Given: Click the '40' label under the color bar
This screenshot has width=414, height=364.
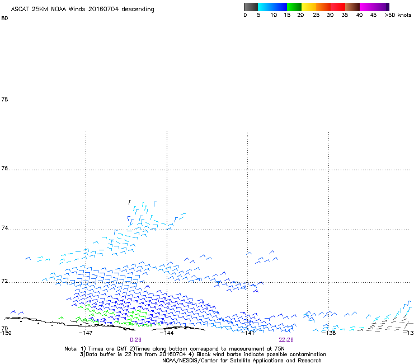Looking at the screenshot, I should tap(359, 15).
